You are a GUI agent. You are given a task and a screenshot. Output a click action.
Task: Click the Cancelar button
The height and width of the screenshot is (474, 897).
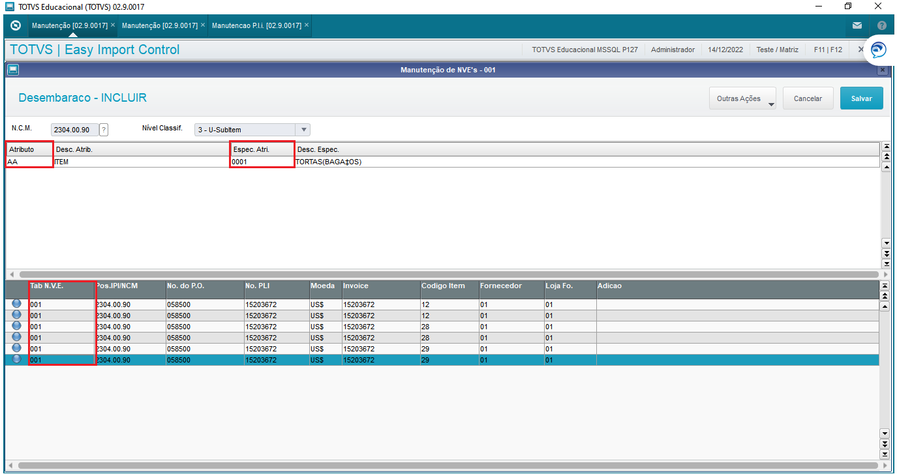(808, 98)
